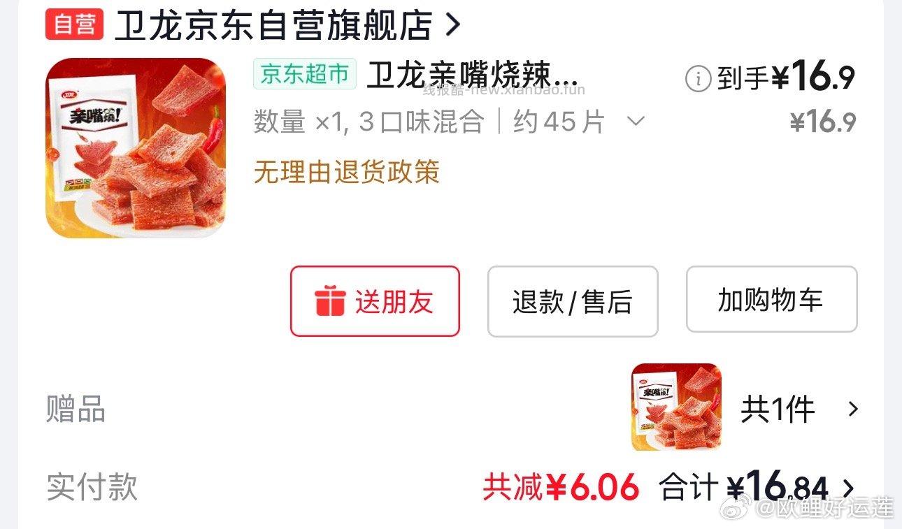The width and height of the screenshot is (902, 529).
Task: Open 卫龙京东自营旗舰店 store chevron
Action: 453,26
